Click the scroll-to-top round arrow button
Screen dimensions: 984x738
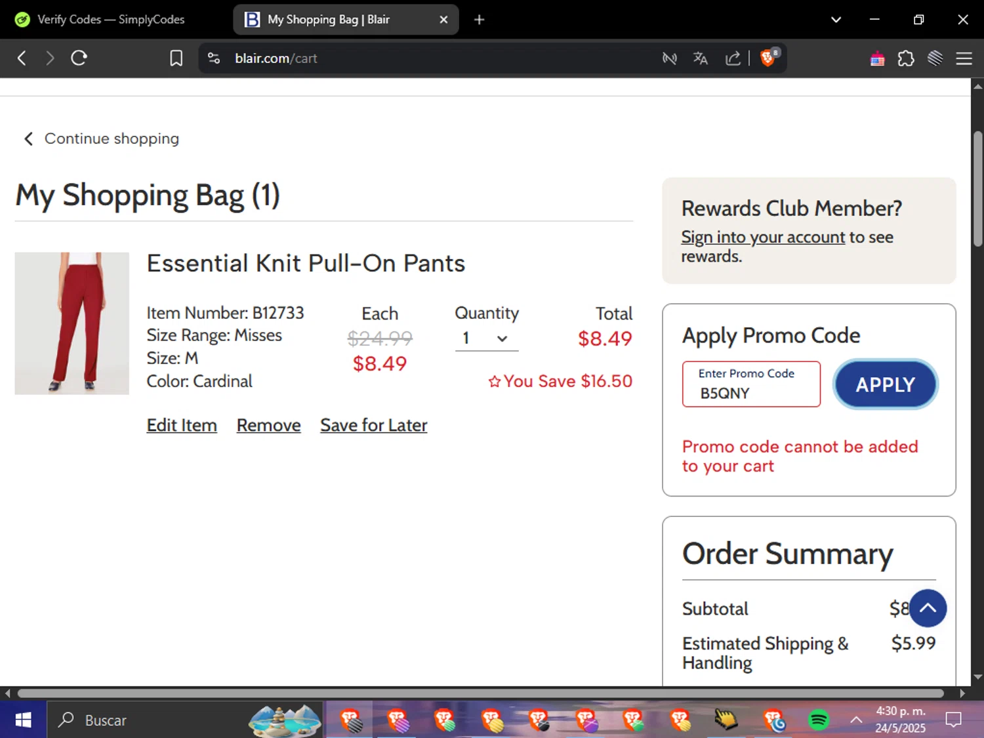pos(928,608)
